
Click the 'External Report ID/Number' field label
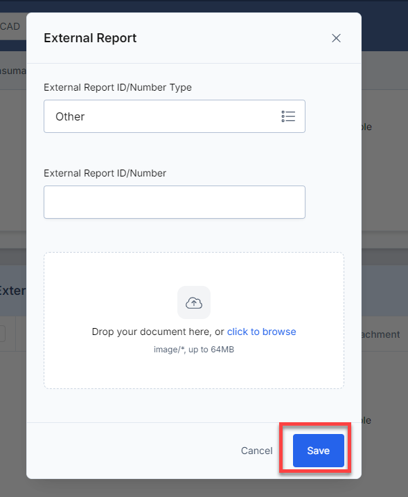[105, 173]
